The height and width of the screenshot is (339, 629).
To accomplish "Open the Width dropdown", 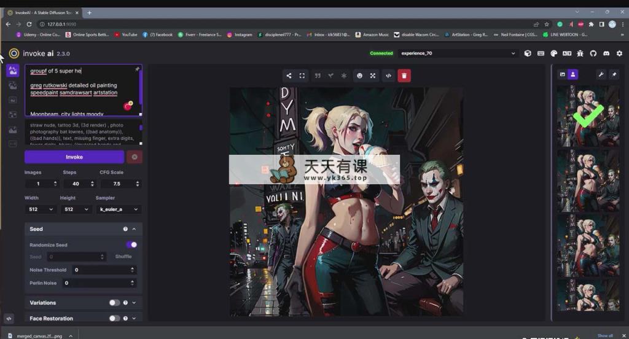I will click(41, 209).
